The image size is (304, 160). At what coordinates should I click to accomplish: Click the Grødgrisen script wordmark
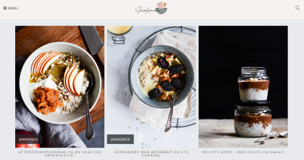point(148,10)
